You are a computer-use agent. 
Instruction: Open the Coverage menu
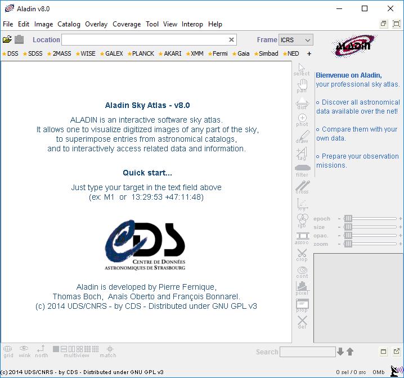click(127, 24)
